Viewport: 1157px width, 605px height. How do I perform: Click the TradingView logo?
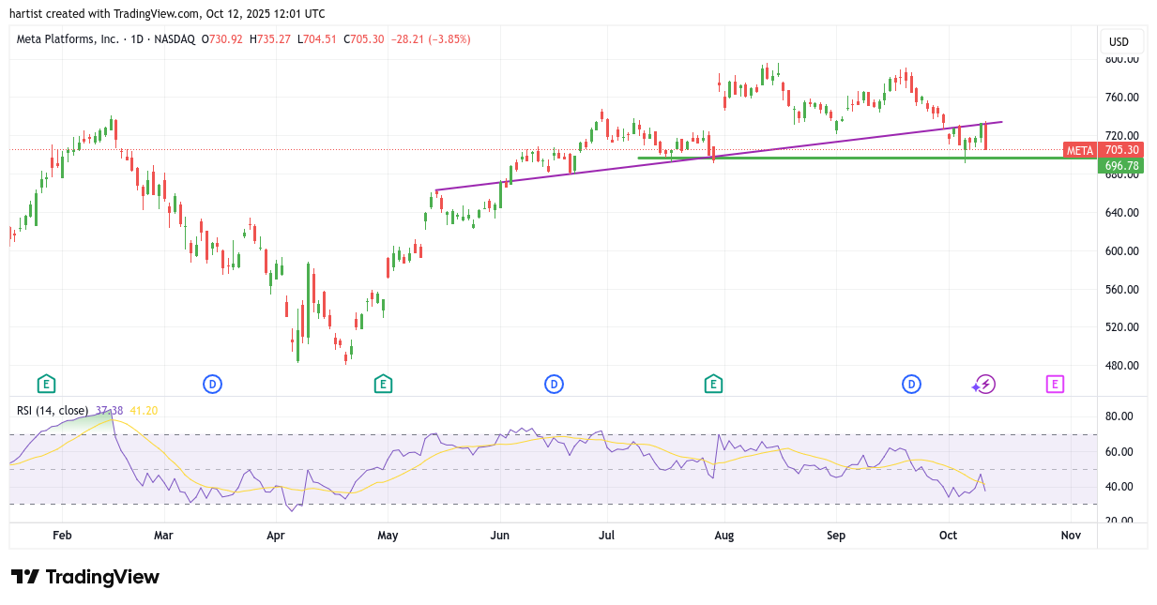tap(85, 577)
